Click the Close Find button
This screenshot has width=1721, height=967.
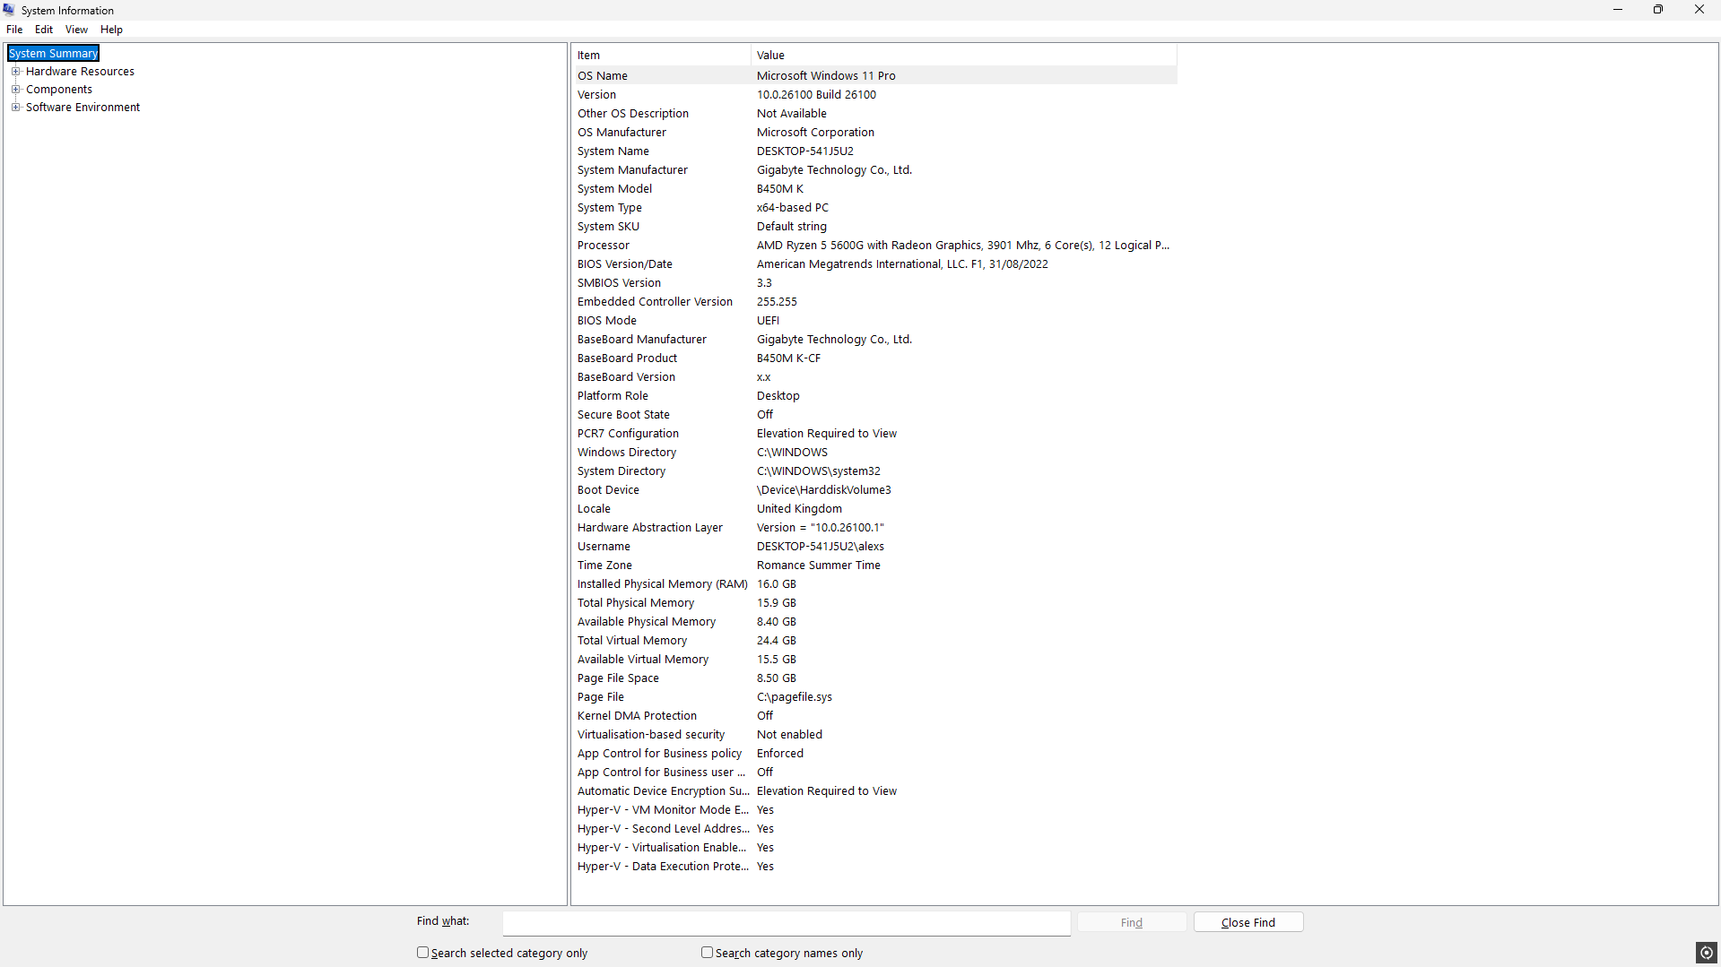point(1248,922)
